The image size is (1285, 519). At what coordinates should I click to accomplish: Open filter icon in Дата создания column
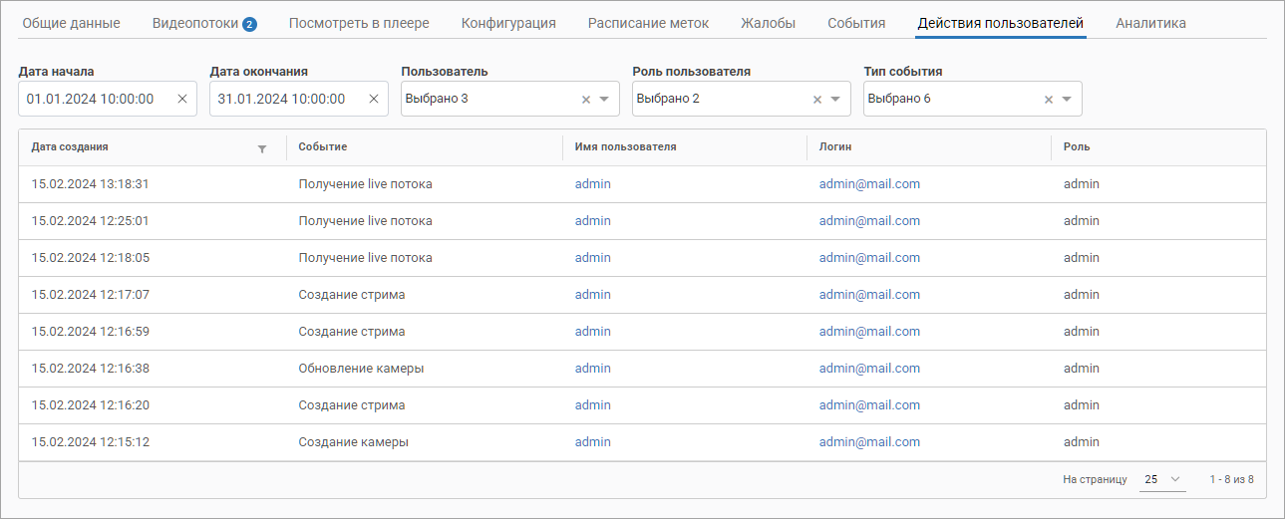coord(262,148)
